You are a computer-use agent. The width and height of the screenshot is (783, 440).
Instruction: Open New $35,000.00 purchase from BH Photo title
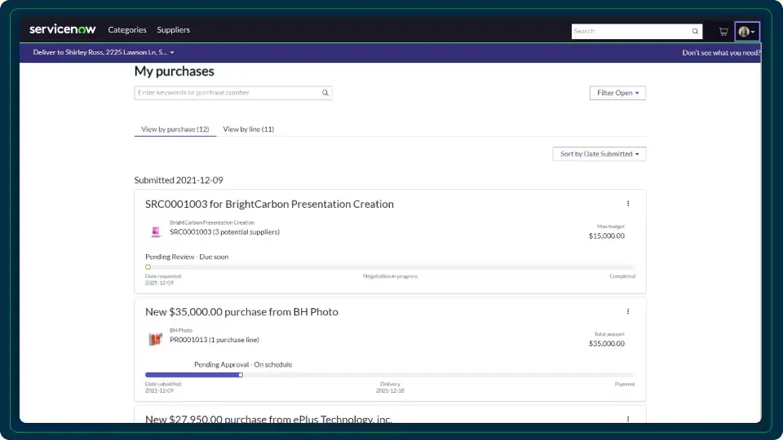pyautogui.click(x=241, y=312)
